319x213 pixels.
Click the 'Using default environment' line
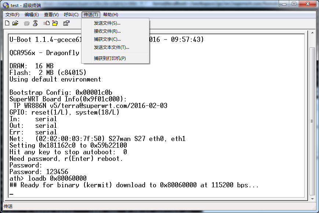coord(55,79)
